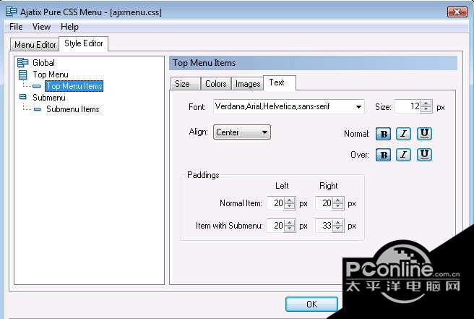474x319 pixels.
Task: Click Item with Submenu right padding field
Action: coord(324,226)
